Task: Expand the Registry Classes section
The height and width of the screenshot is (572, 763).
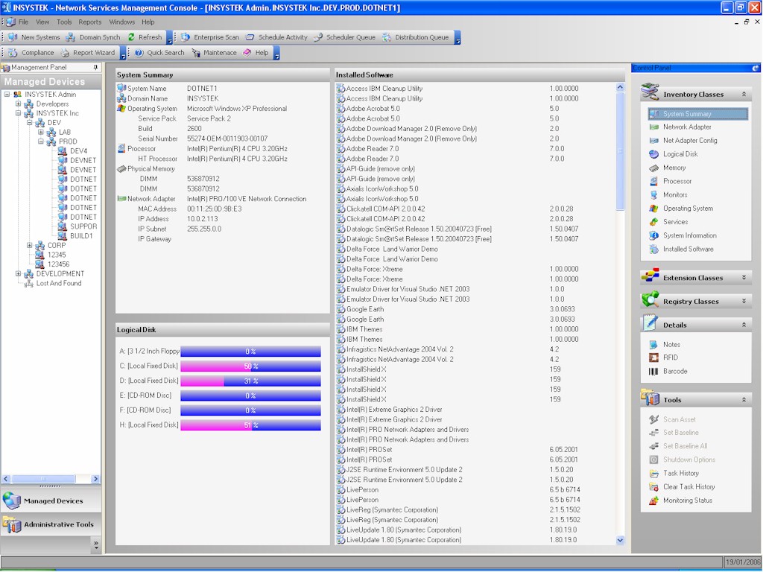Action: pyautogui.click(x=743, y=302)
